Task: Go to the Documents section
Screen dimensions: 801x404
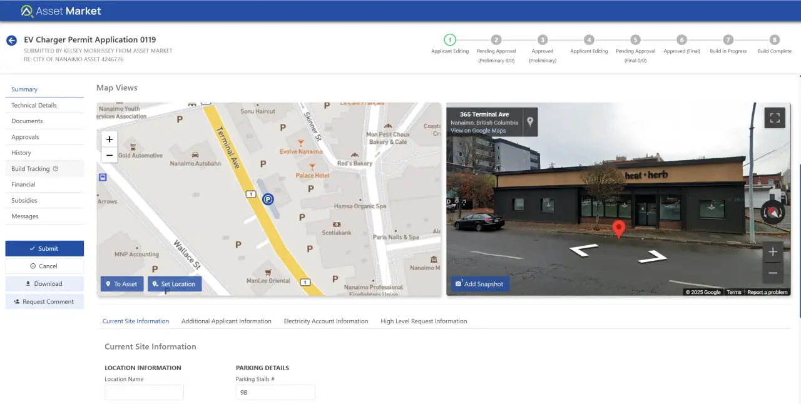Action: (44, 121)
